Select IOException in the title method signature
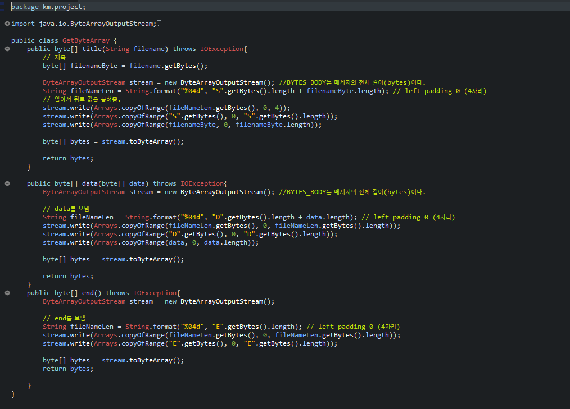570x409 pixels. click(x=222, y=49)
